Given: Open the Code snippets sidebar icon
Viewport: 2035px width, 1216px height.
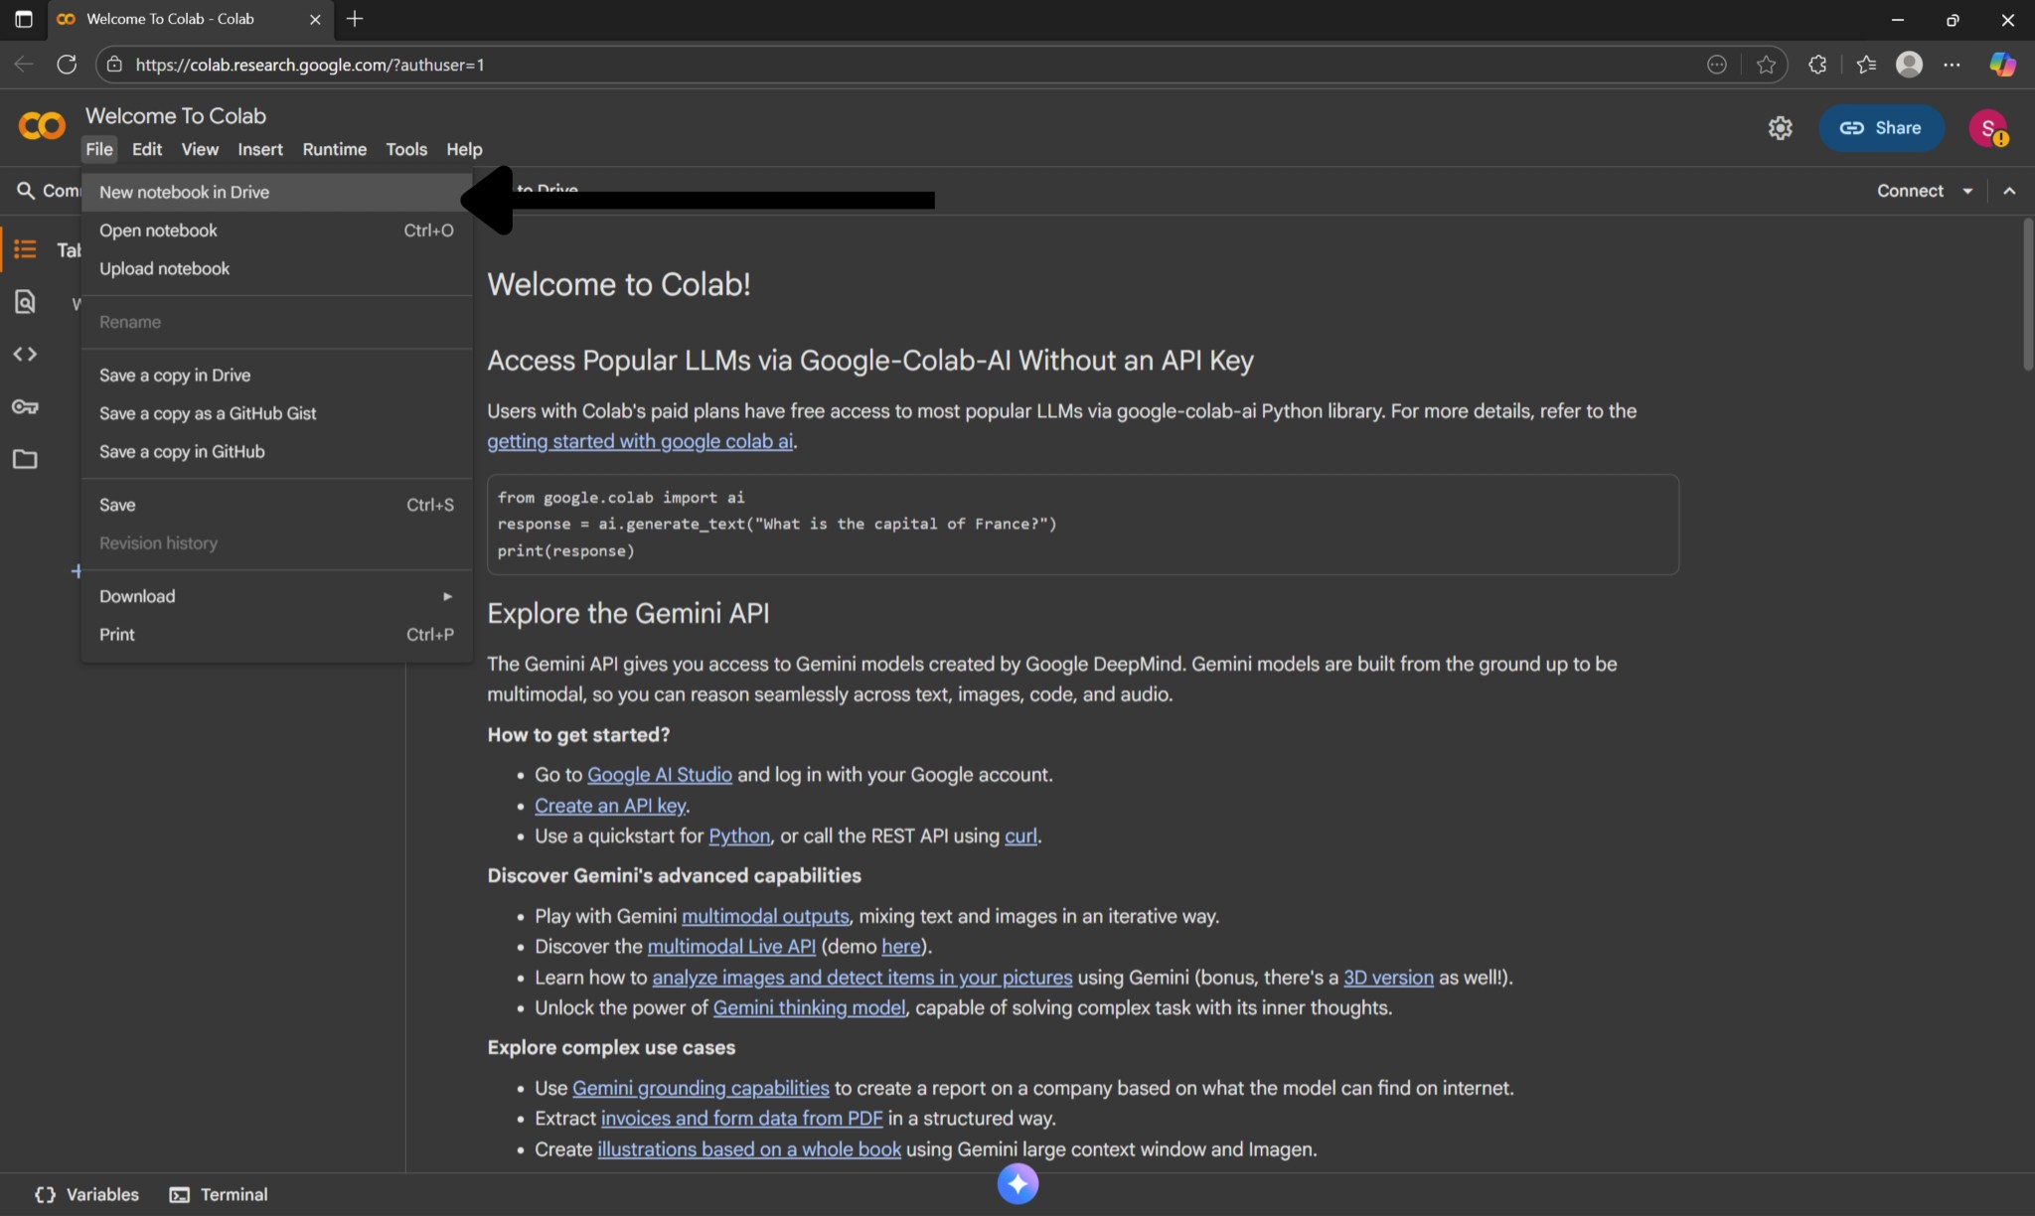Looking at the screenshot, I should 25,355.
